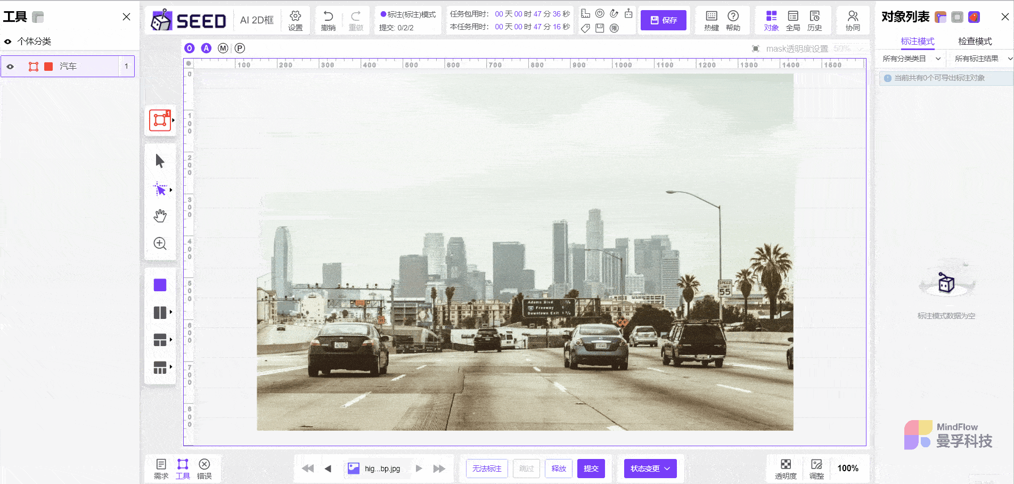Click the 撤销 undo icon

click(328, 20)
